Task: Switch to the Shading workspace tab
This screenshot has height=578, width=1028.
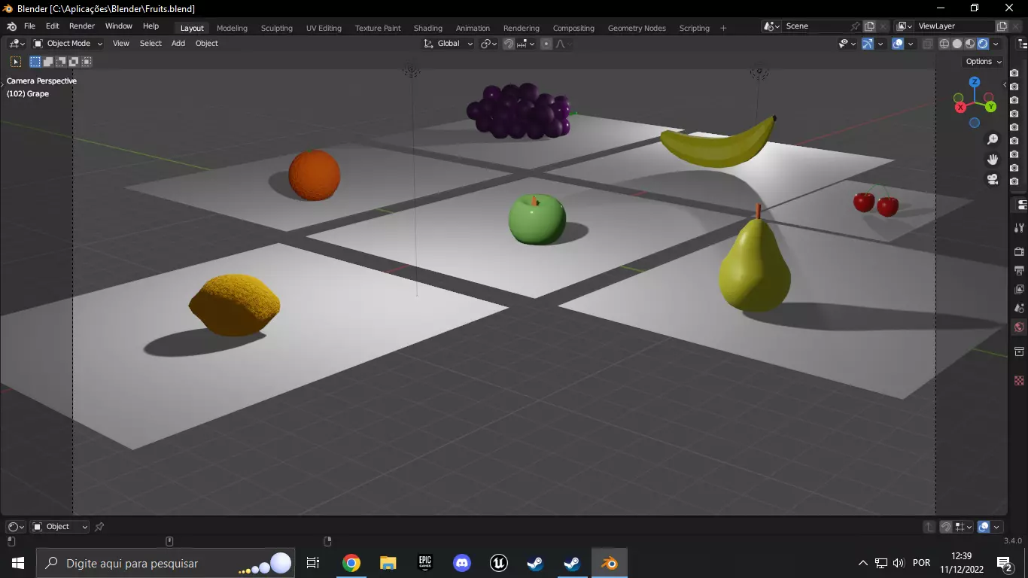Action: (x=428, y=28)
